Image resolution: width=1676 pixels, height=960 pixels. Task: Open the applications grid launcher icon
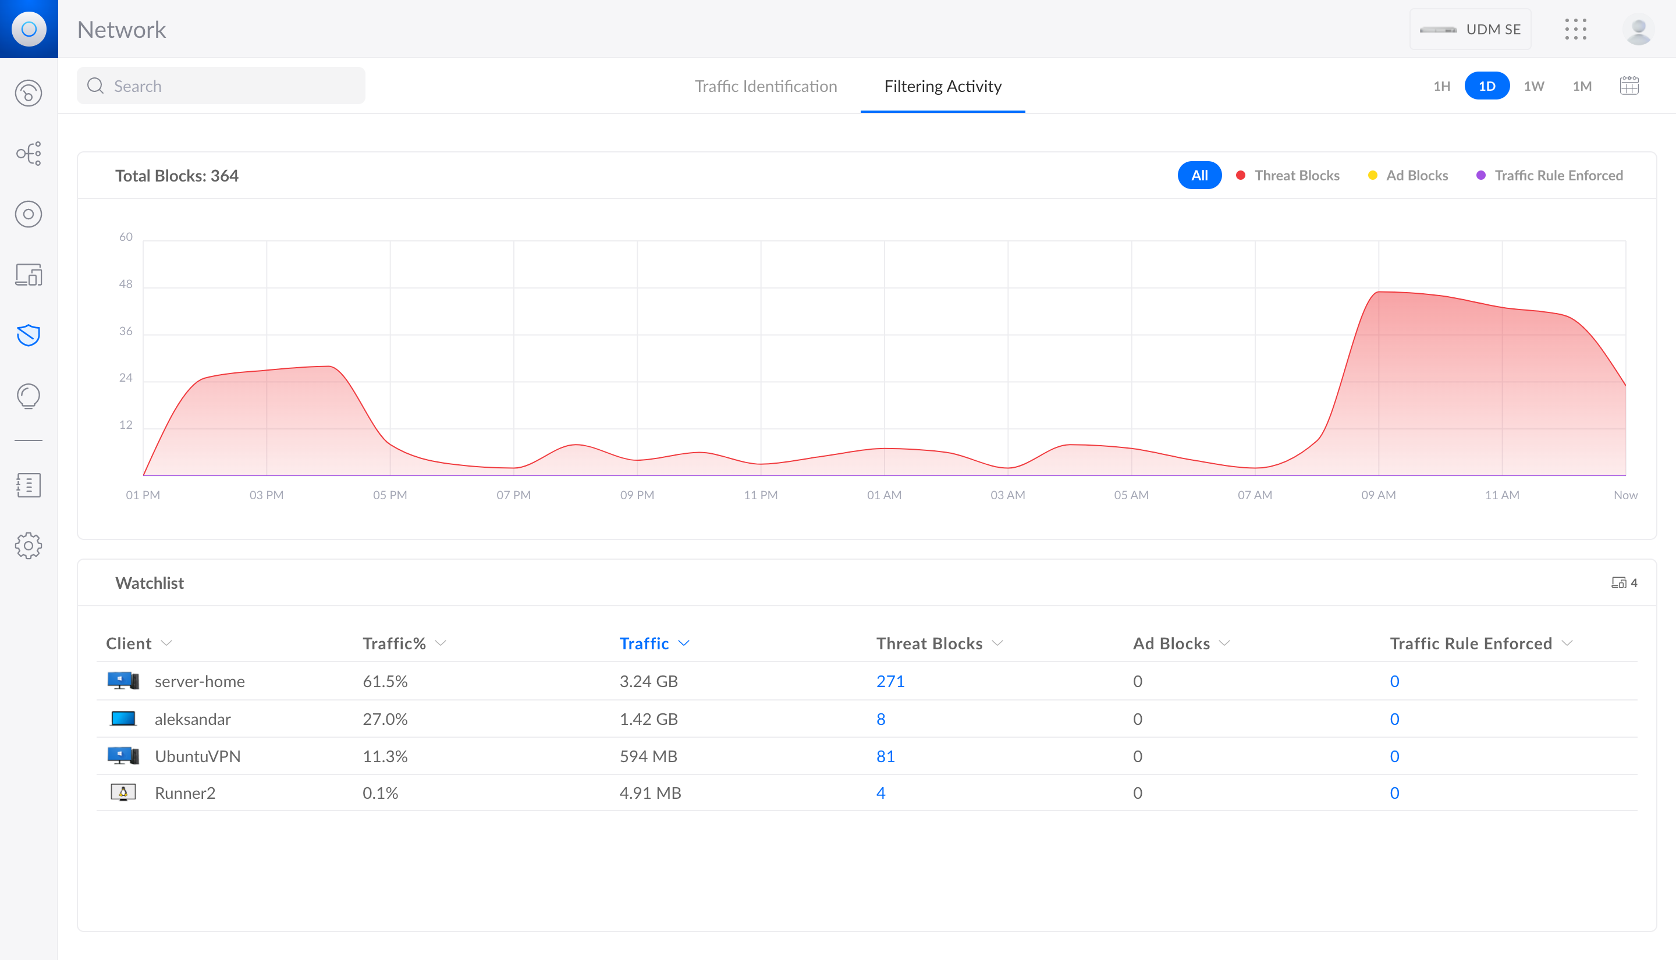coord(1575,29)
